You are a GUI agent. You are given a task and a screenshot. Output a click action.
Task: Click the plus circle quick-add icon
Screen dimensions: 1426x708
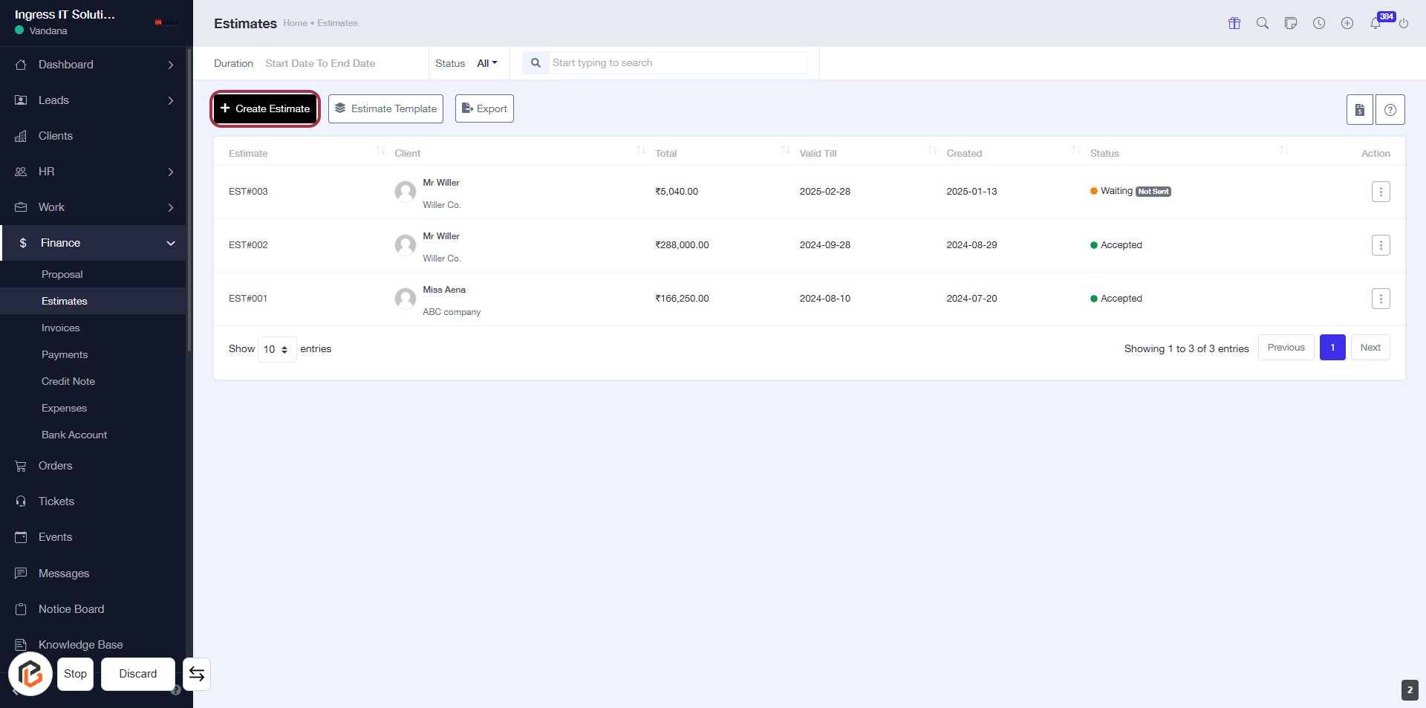[1347, 23]
